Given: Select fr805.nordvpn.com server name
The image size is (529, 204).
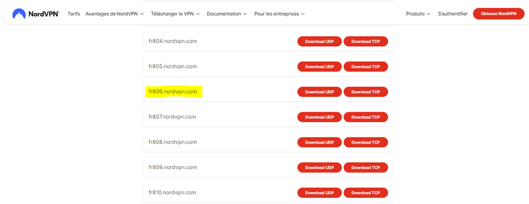Looking at the screenshot, I should [173, 66].
